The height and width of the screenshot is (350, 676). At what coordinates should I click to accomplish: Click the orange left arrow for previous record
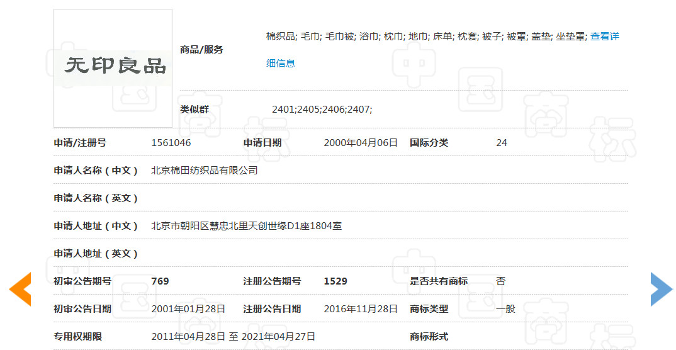pos(20,289)
